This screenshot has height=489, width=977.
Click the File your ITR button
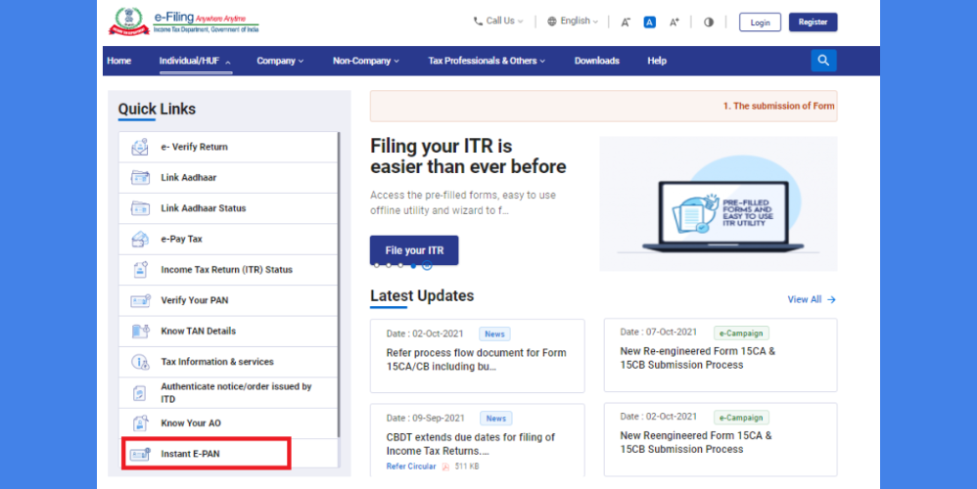[414, 250]
